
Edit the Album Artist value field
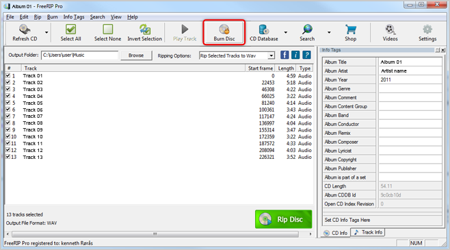pos(410,71)
